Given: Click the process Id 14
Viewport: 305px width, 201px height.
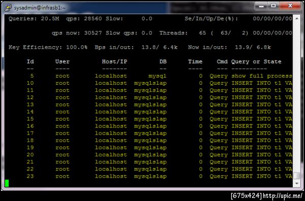Looking at the screenshot, I should pyautogui.click(x=30, y=112).
